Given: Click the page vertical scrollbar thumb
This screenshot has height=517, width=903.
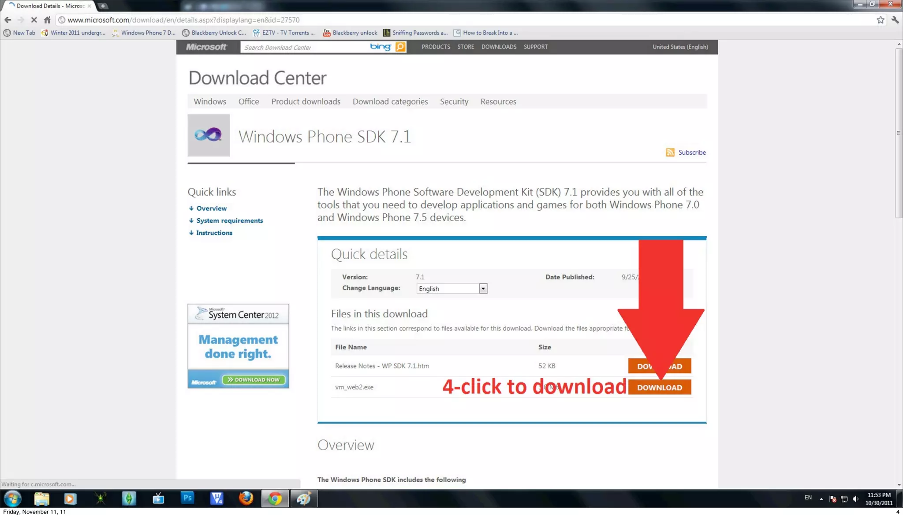Looking at the screenshot, I should 898,132.
